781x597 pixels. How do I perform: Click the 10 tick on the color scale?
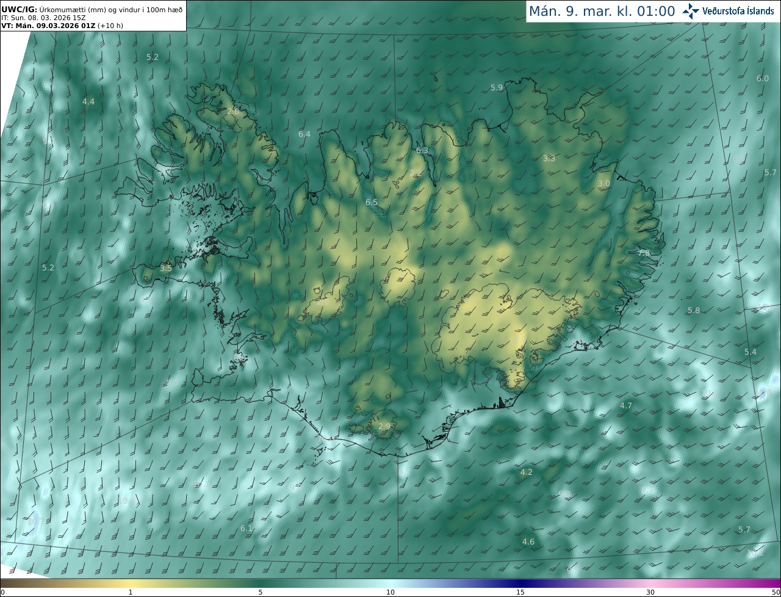[390, 592]
